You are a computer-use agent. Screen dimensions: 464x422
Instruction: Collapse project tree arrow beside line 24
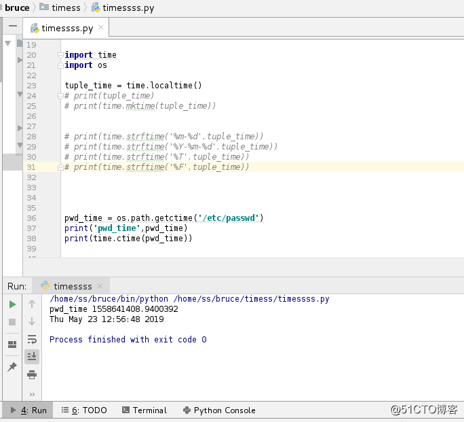(20, 94)
